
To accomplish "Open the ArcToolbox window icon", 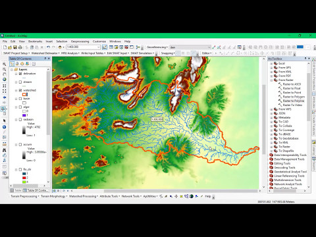I will click(126, 47).
